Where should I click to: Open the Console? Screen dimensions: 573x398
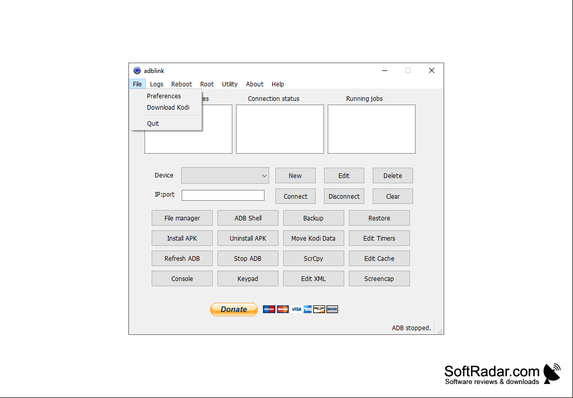pyautogui.click(x=182, y=278)
